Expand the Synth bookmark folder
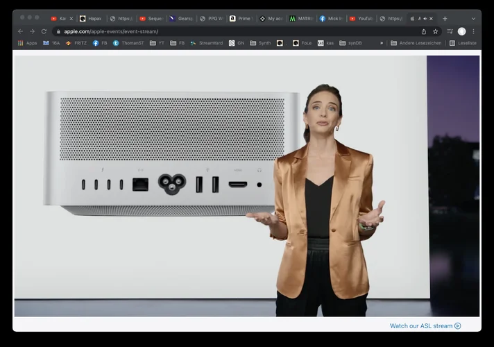This screenshot has height=347, width=494. click(x=260, y=43)
